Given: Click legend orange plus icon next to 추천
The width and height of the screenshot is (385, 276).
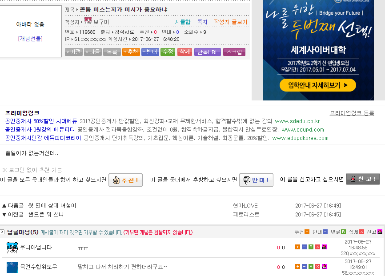Looking at the screenshot, I should 307,232.
